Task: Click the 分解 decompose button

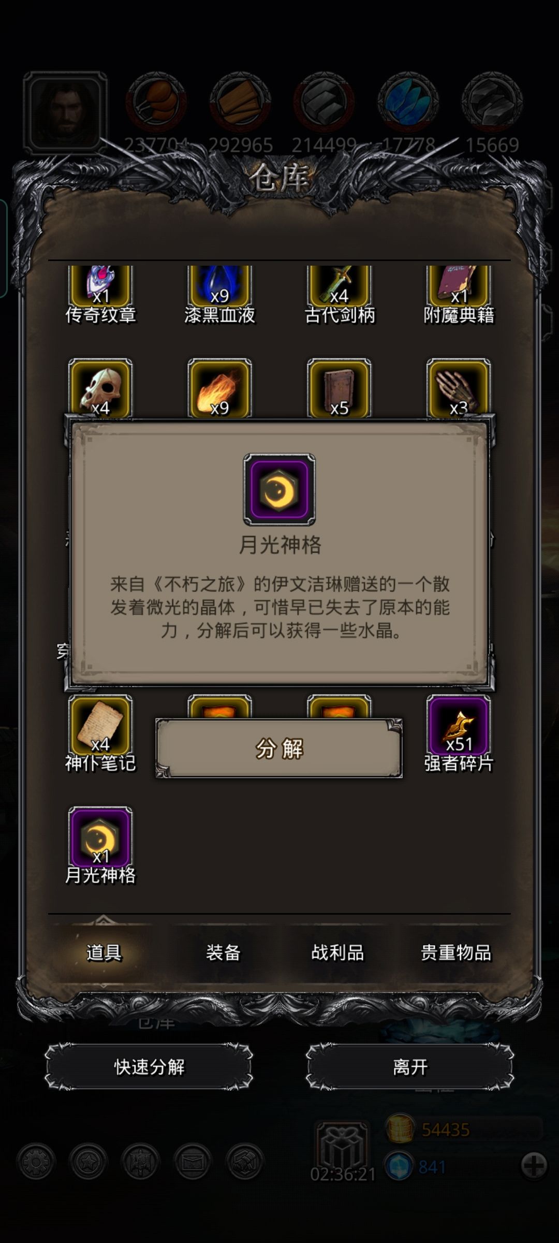Action: 279,748
